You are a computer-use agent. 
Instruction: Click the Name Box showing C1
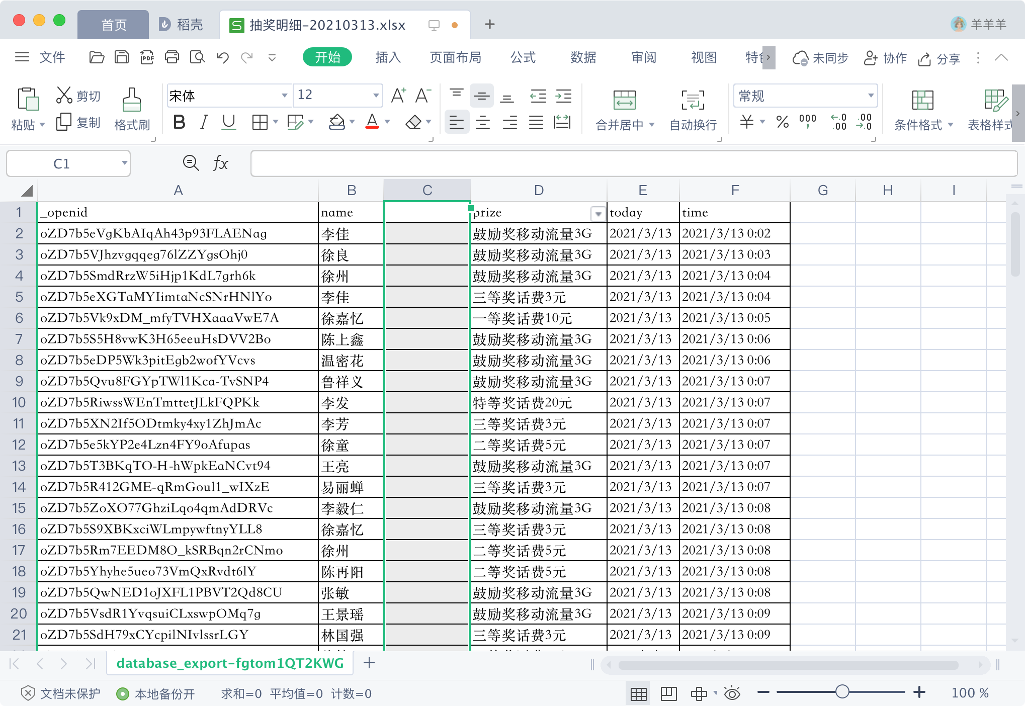pyautogui.click(x=62, y=163)
